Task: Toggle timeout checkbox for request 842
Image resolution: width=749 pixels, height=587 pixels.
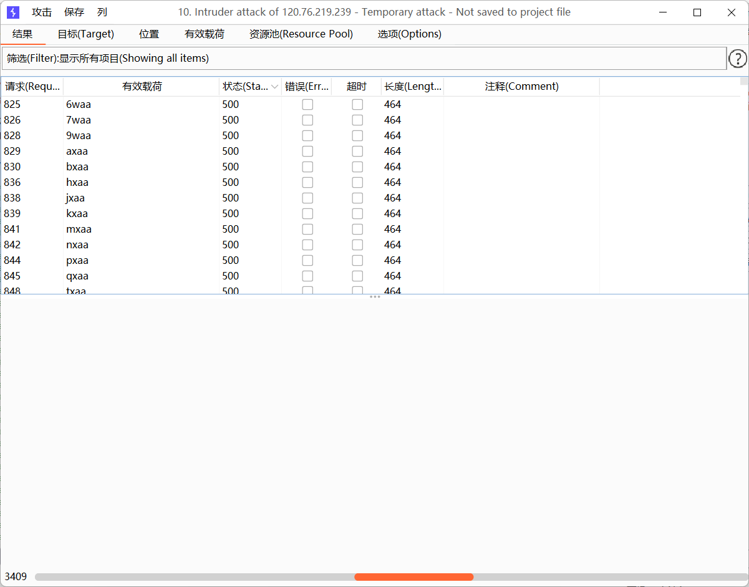Action: (x=357, y=245)
